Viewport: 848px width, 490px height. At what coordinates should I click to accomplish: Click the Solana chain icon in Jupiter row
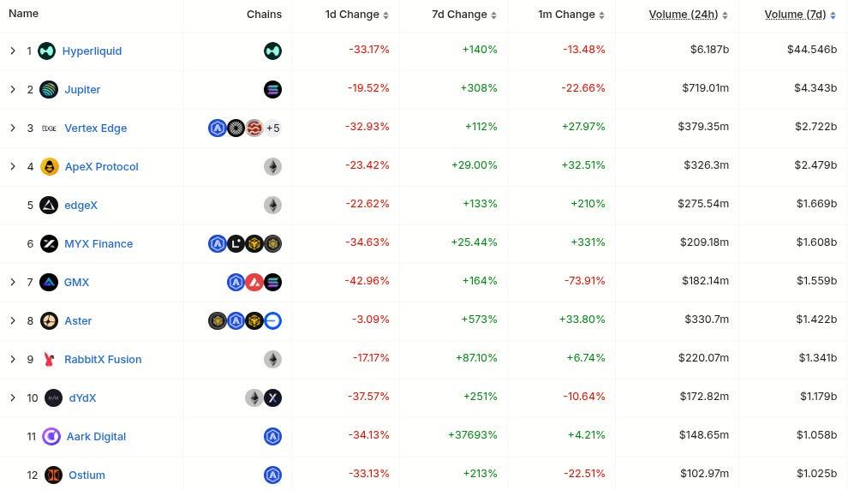(x=273, y=90)
